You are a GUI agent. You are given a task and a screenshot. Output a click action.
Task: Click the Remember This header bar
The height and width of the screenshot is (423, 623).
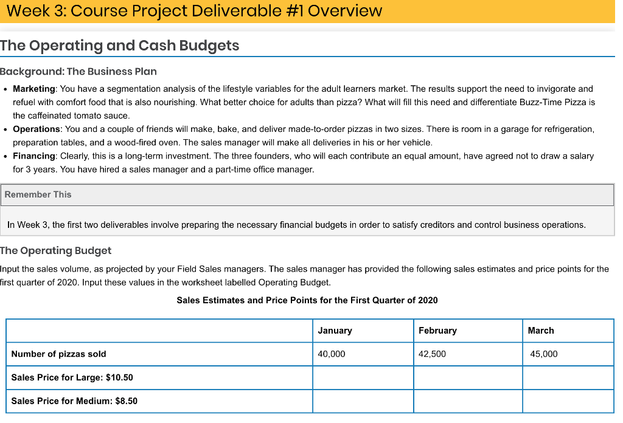37,194
